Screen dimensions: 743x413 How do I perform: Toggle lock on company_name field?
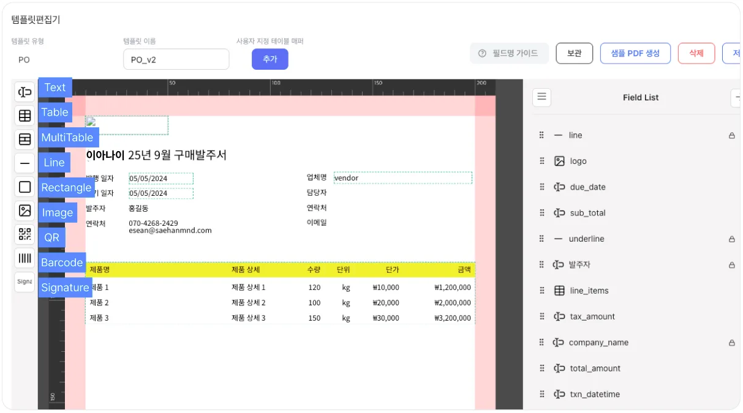pyautogui.click(x=731, y=343)
